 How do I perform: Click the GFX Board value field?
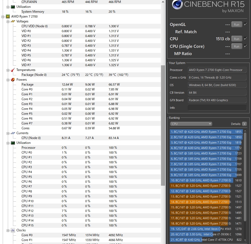(217, 100)
